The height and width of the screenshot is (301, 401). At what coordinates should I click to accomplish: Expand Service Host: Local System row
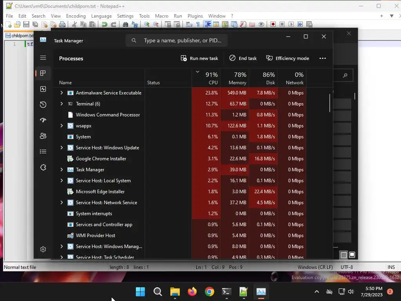coord(61,180)
